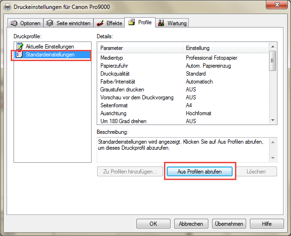291x236 pixels.
Task: Click the Parameter column header
Action: click(x=140, y=48)
